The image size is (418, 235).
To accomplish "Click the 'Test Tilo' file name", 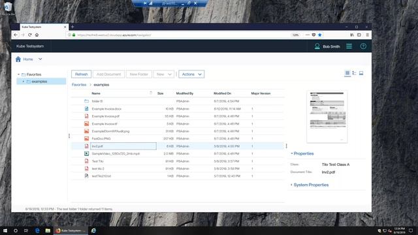I will coord(97,161).
